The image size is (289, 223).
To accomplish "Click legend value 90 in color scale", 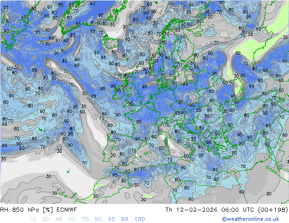I will 98,219.
